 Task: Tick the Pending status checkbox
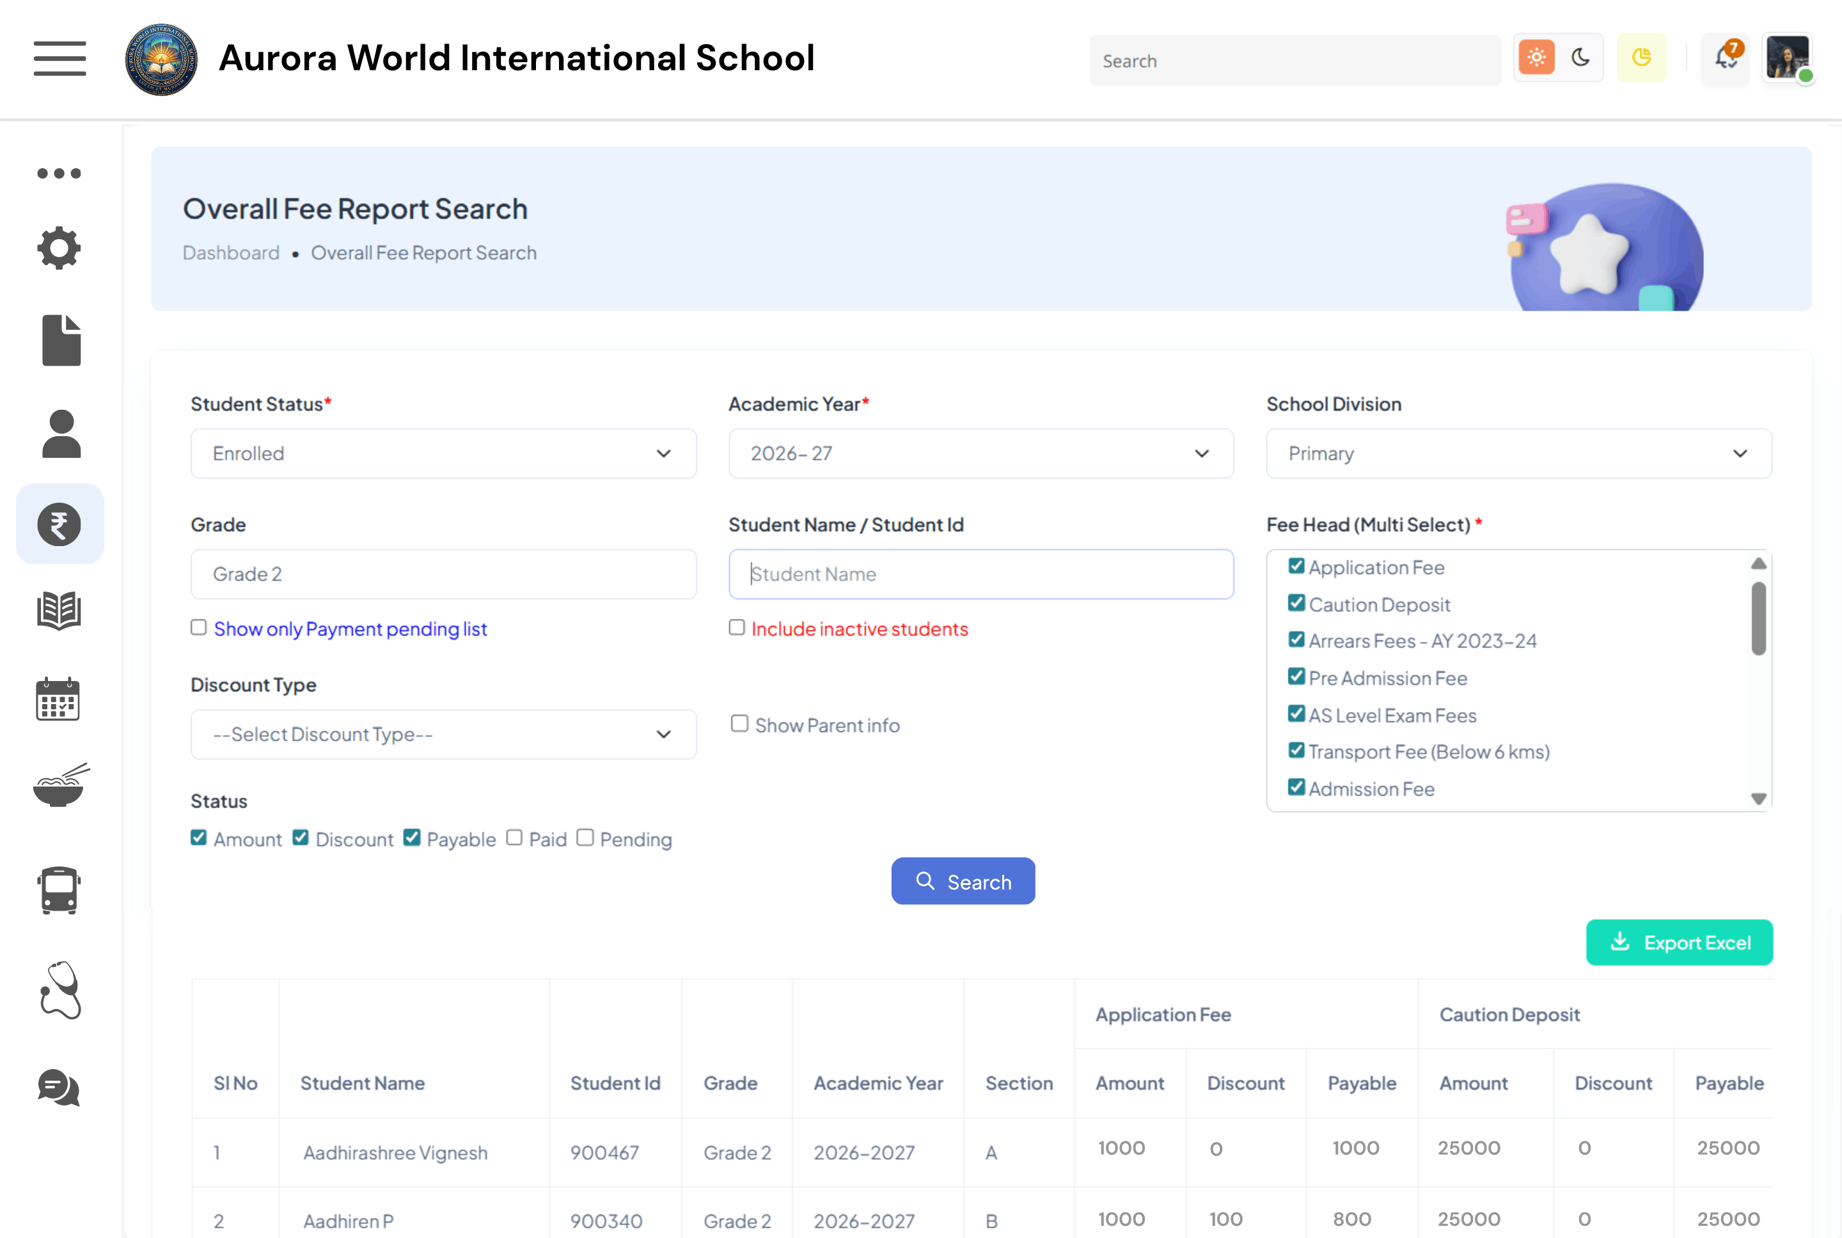pos(585,838)
